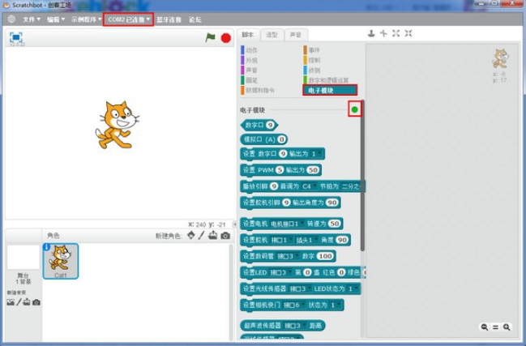Open the 文件 menu
The image size is (526, 346).
[x=32, y=19]
